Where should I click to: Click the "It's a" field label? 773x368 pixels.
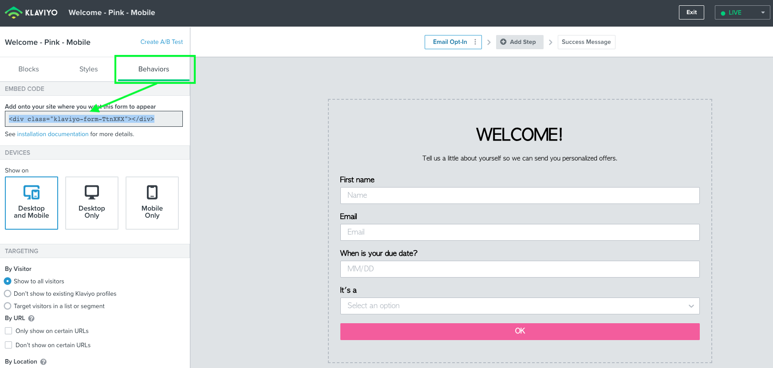click(348, 290)
